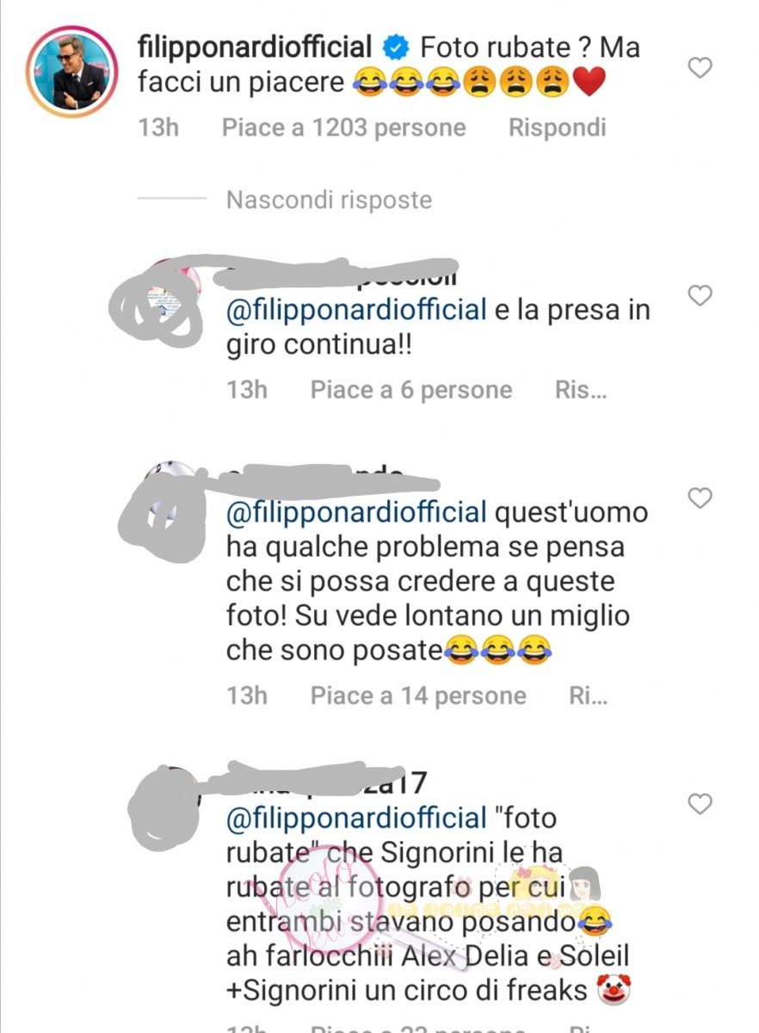Like the 'presa in giro continua' reply
The width and height of the screenshot is (759, 1033).
700,295
